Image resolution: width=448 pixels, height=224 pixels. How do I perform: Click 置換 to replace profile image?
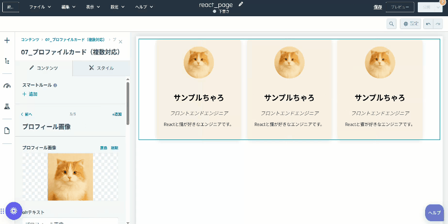coord(104,148)
